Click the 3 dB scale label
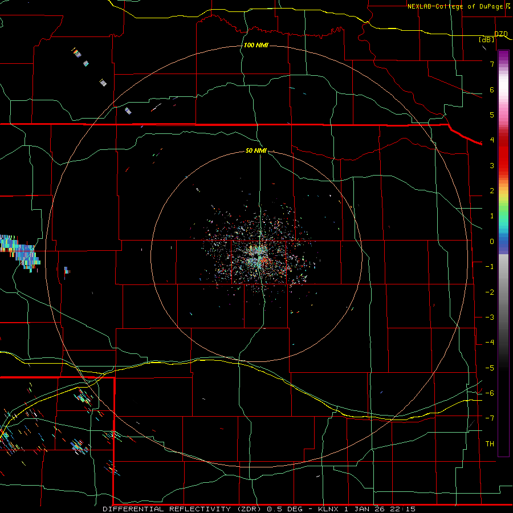This screenshot has width=513, height=513. point(492,165)
